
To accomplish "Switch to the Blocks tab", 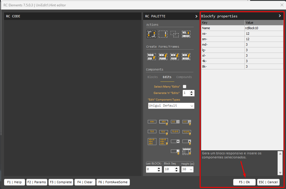I will [x=153, y=77].
